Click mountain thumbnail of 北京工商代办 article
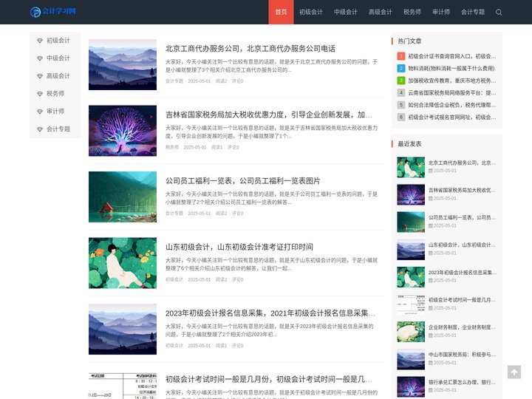This screenshot has height=399, width=532. coord(123,64)
